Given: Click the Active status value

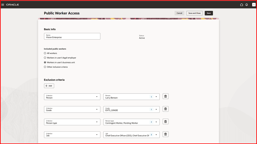Looking at the screenshot, I should pos(142,38).
